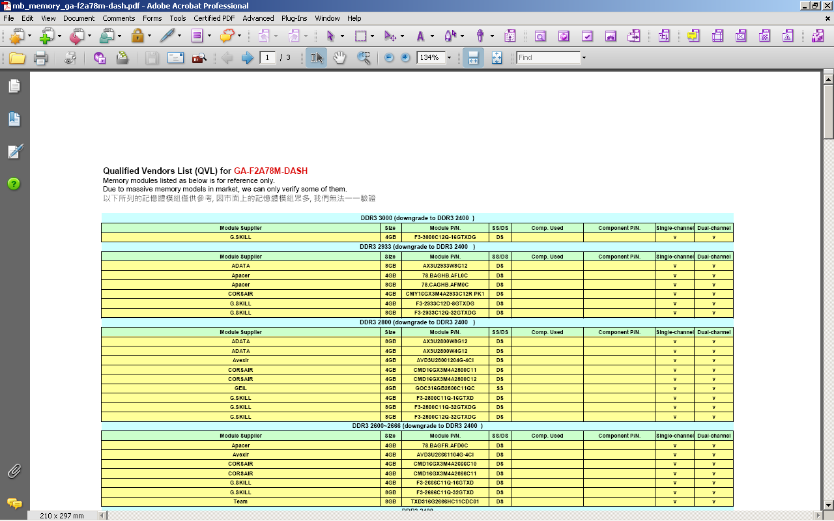Viewport: 834px width, 521px height.
Task: Toggle Fit Page view mode
Action: pos(496,58)
